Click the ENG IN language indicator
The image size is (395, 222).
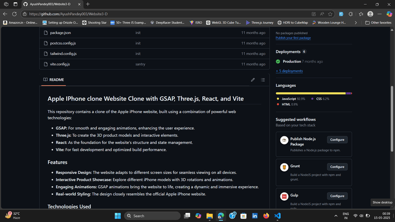[x=345, y=216]
